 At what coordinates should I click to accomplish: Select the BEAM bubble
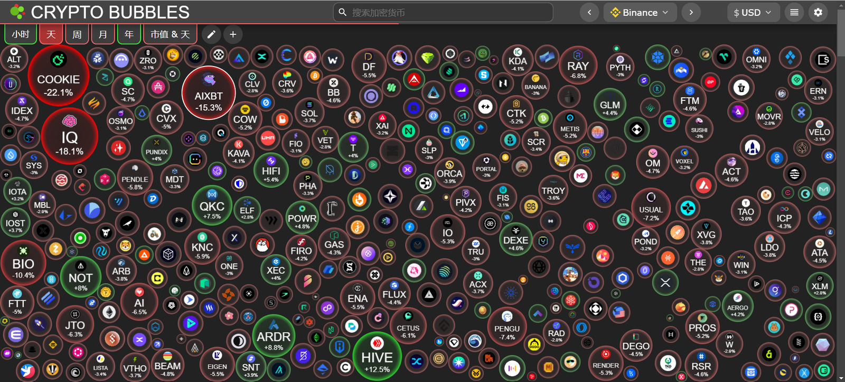(x=167, y=365)
